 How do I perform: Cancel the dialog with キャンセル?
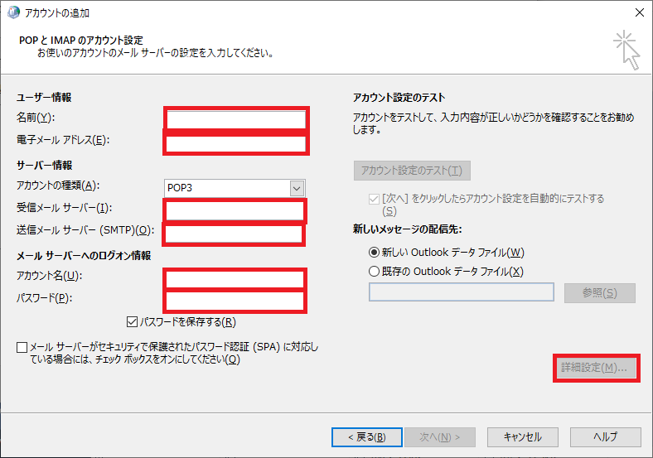coord(523,437)
